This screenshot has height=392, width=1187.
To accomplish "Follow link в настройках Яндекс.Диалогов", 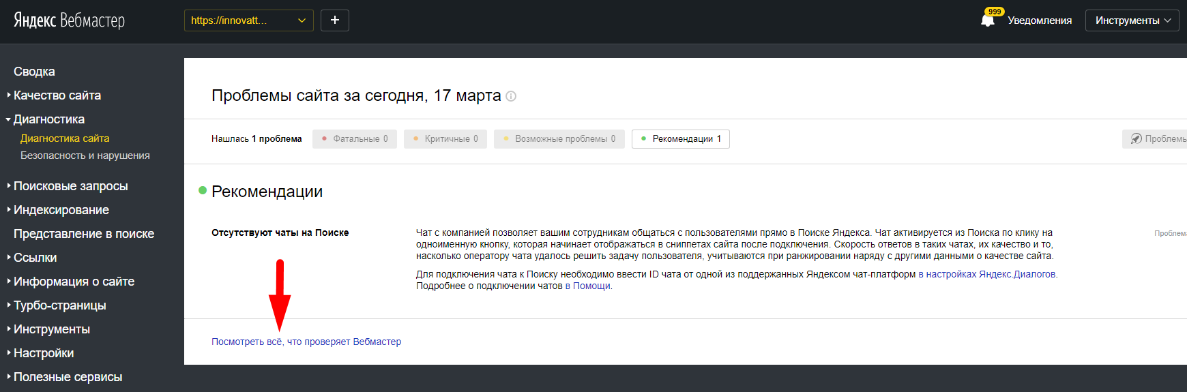I will click(987, 274).
